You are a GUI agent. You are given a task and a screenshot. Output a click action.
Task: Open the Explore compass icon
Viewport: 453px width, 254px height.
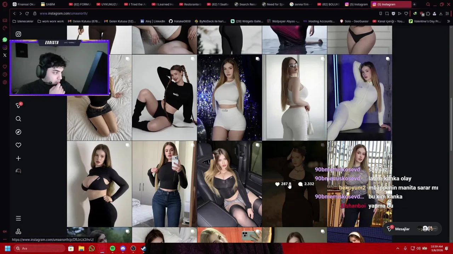tap(18, 132)
